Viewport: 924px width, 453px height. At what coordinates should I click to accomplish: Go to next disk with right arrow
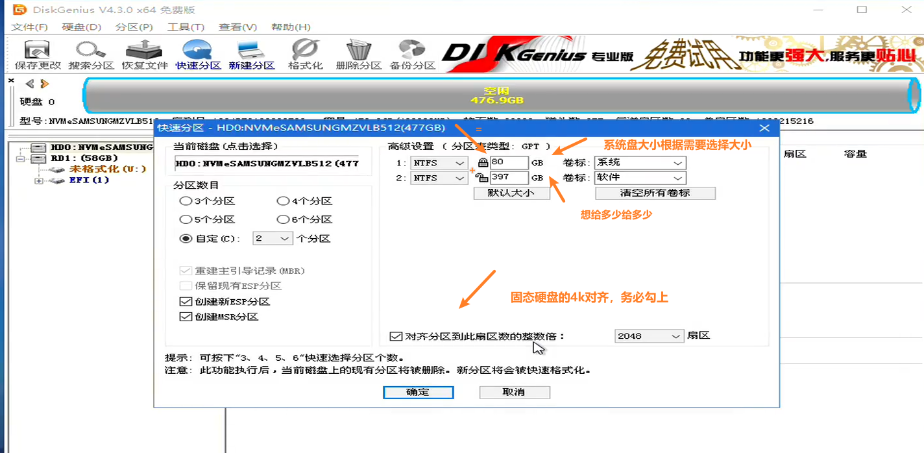pos(44,84)
